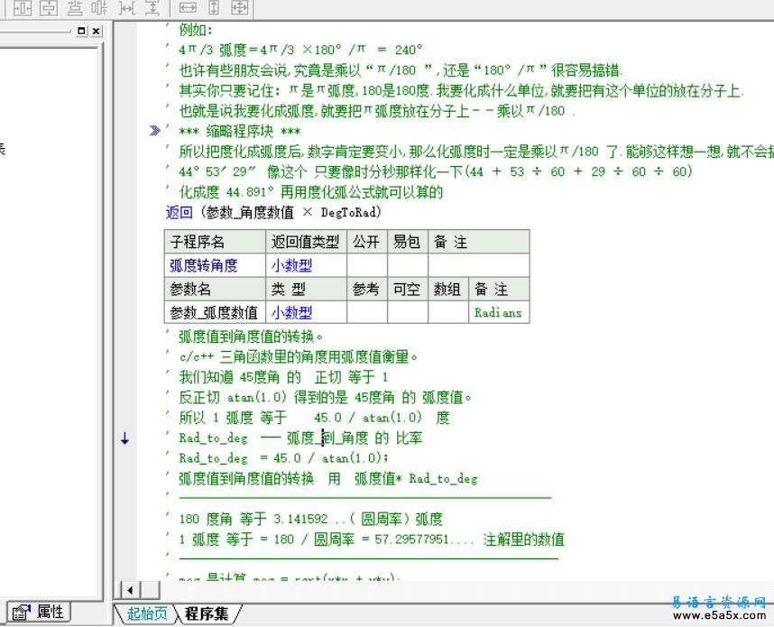Image resolution: width=774 pixels, height=627 pixels.
Task: Click the comment line 例如:
Action: [196, 30]
